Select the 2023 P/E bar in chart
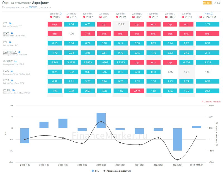 (x=177, y=139)
